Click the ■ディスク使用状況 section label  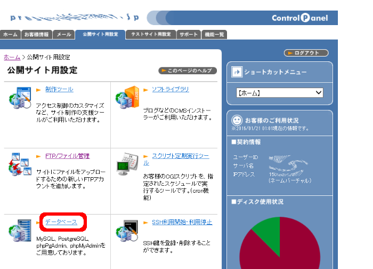pos(257,202)
